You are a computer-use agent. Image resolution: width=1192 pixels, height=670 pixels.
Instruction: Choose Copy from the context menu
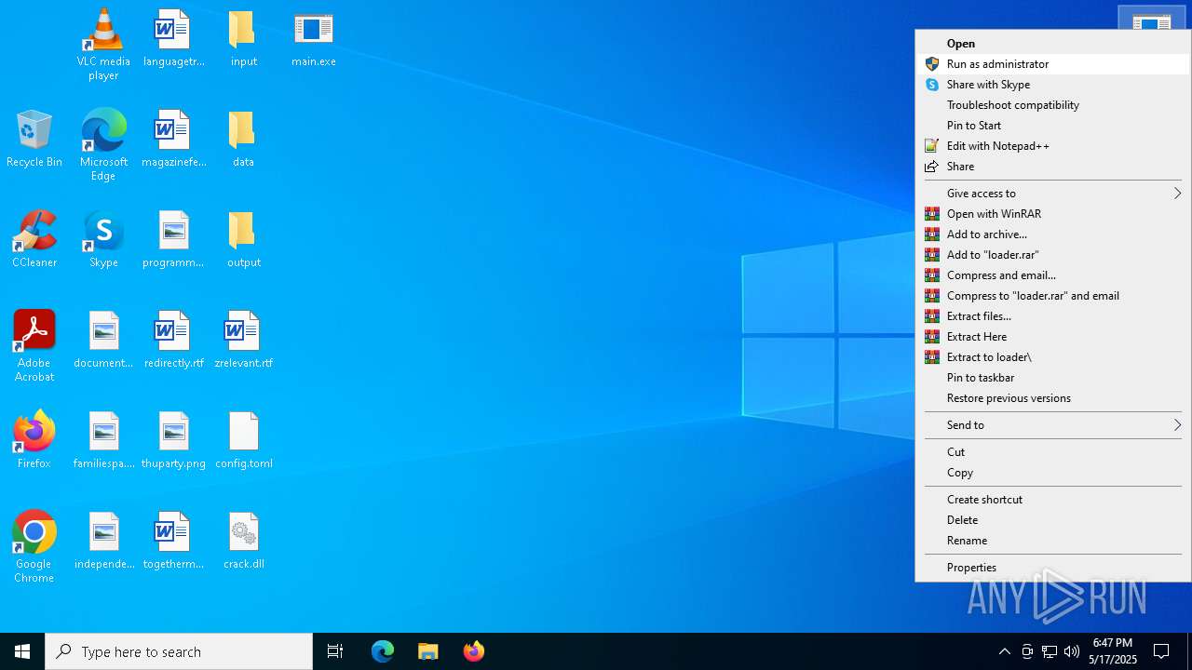pos(1052,473)
